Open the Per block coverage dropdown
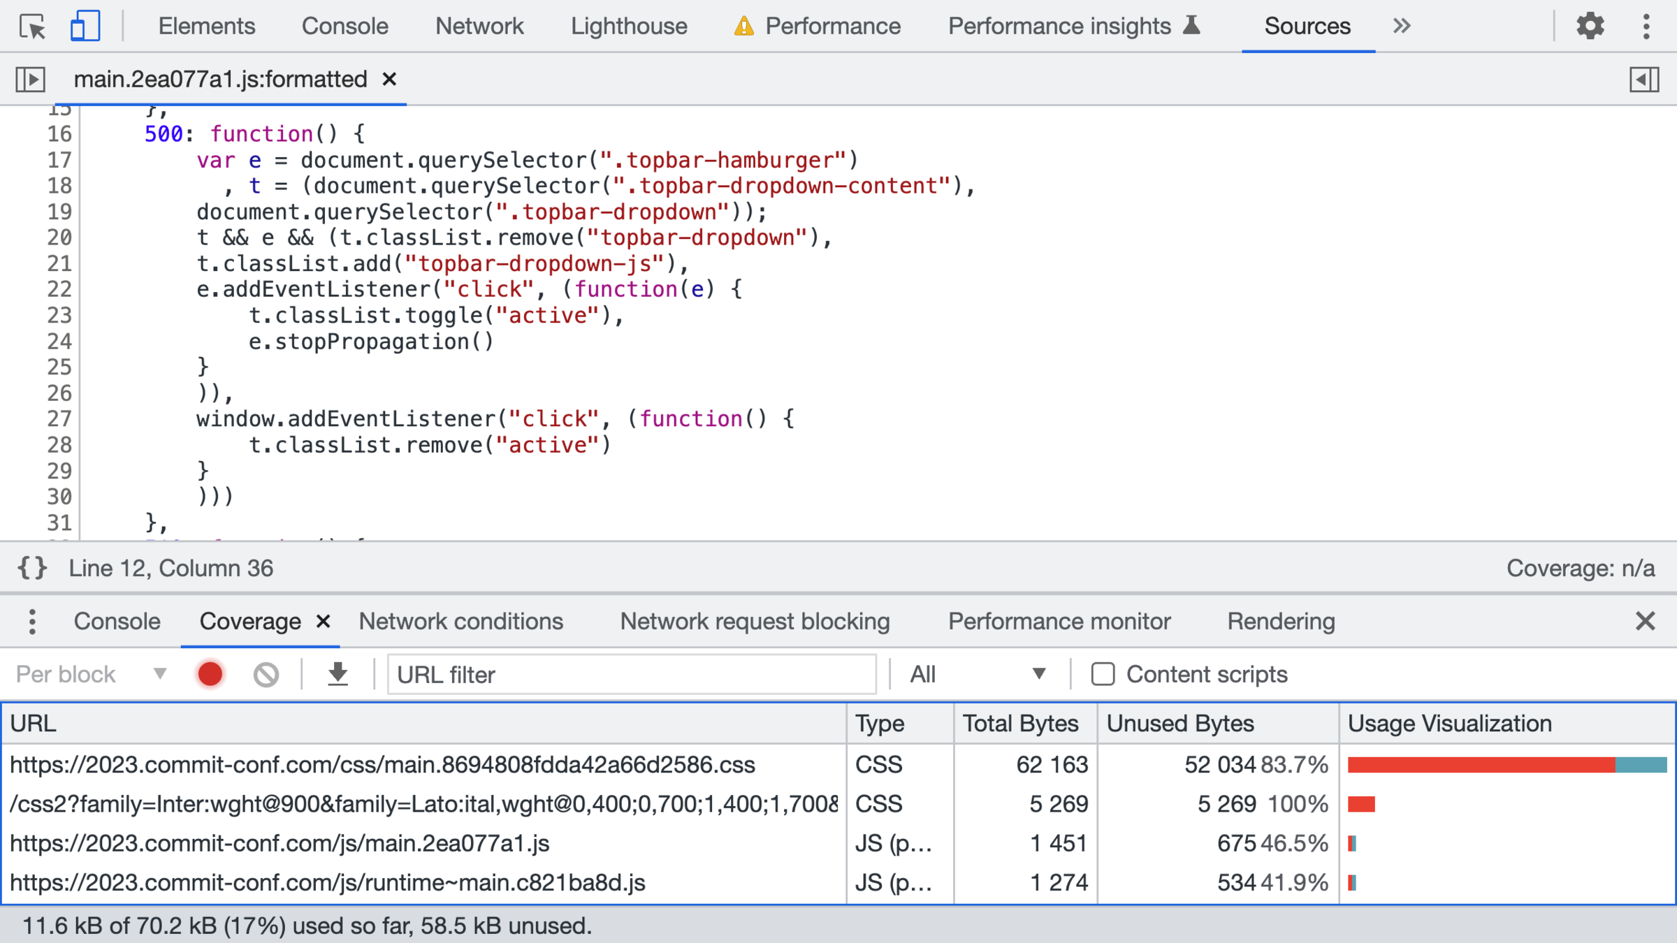The height and width of the screenshot is (943, 1677). [x=91, y=674]
